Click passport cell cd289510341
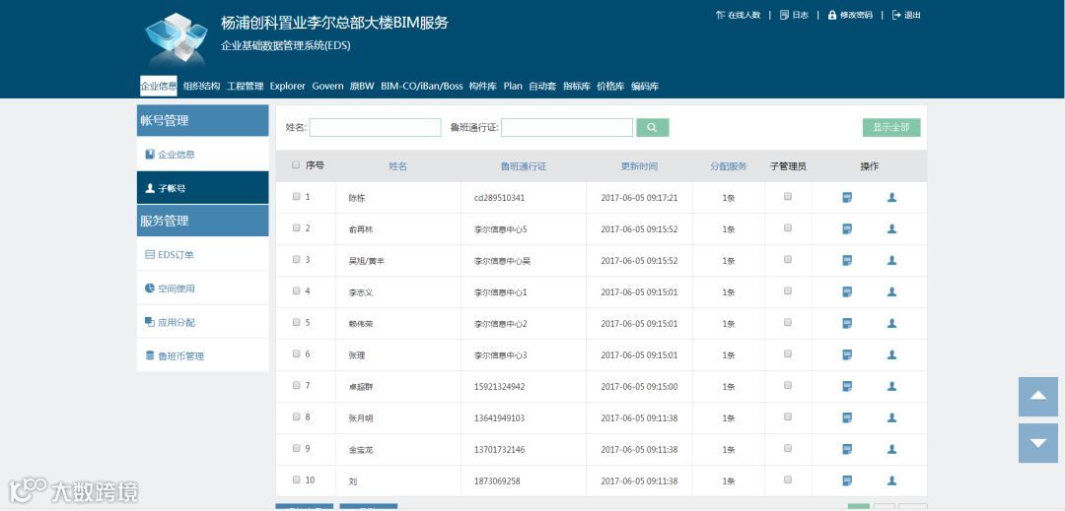 [499, 198]
